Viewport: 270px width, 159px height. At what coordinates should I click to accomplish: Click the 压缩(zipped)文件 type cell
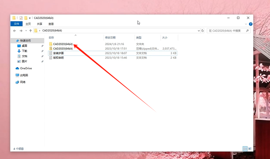[x=147, y=49]
